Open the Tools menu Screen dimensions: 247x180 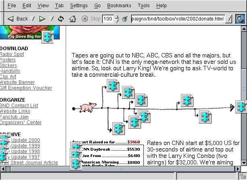(144, 6)
